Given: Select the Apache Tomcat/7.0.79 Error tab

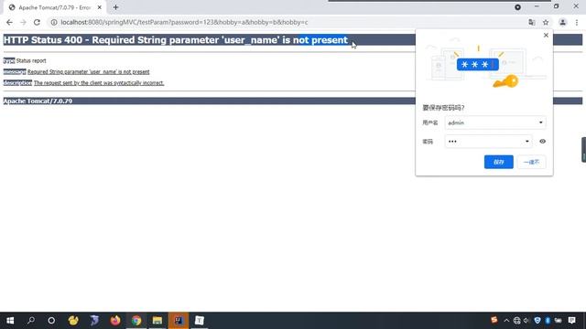Looking at the screenshot, I should pos(55,7).
